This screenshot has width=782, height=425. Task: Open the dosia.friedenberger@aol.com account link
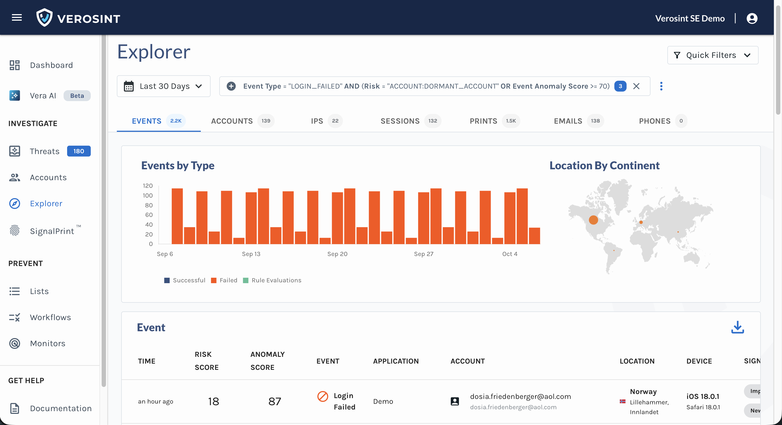(520, 396)
